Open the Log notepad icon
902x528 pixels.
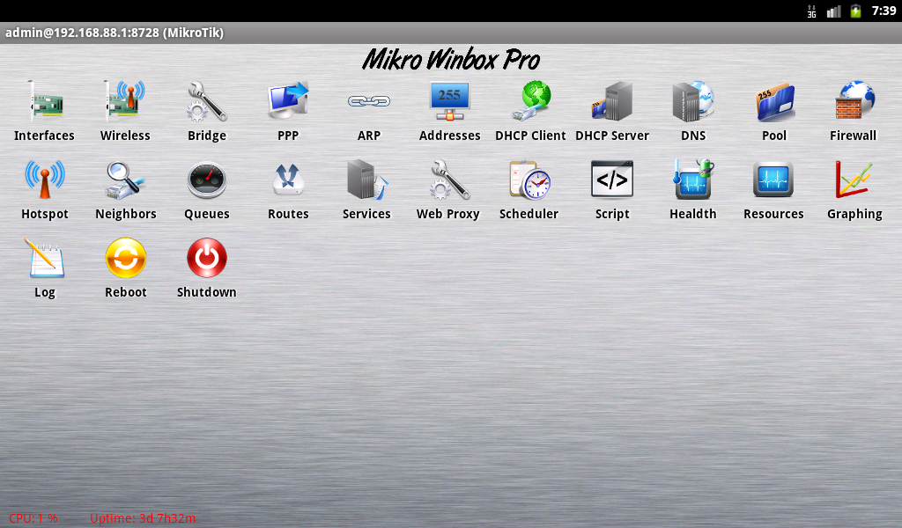click(x=44, y=257)
